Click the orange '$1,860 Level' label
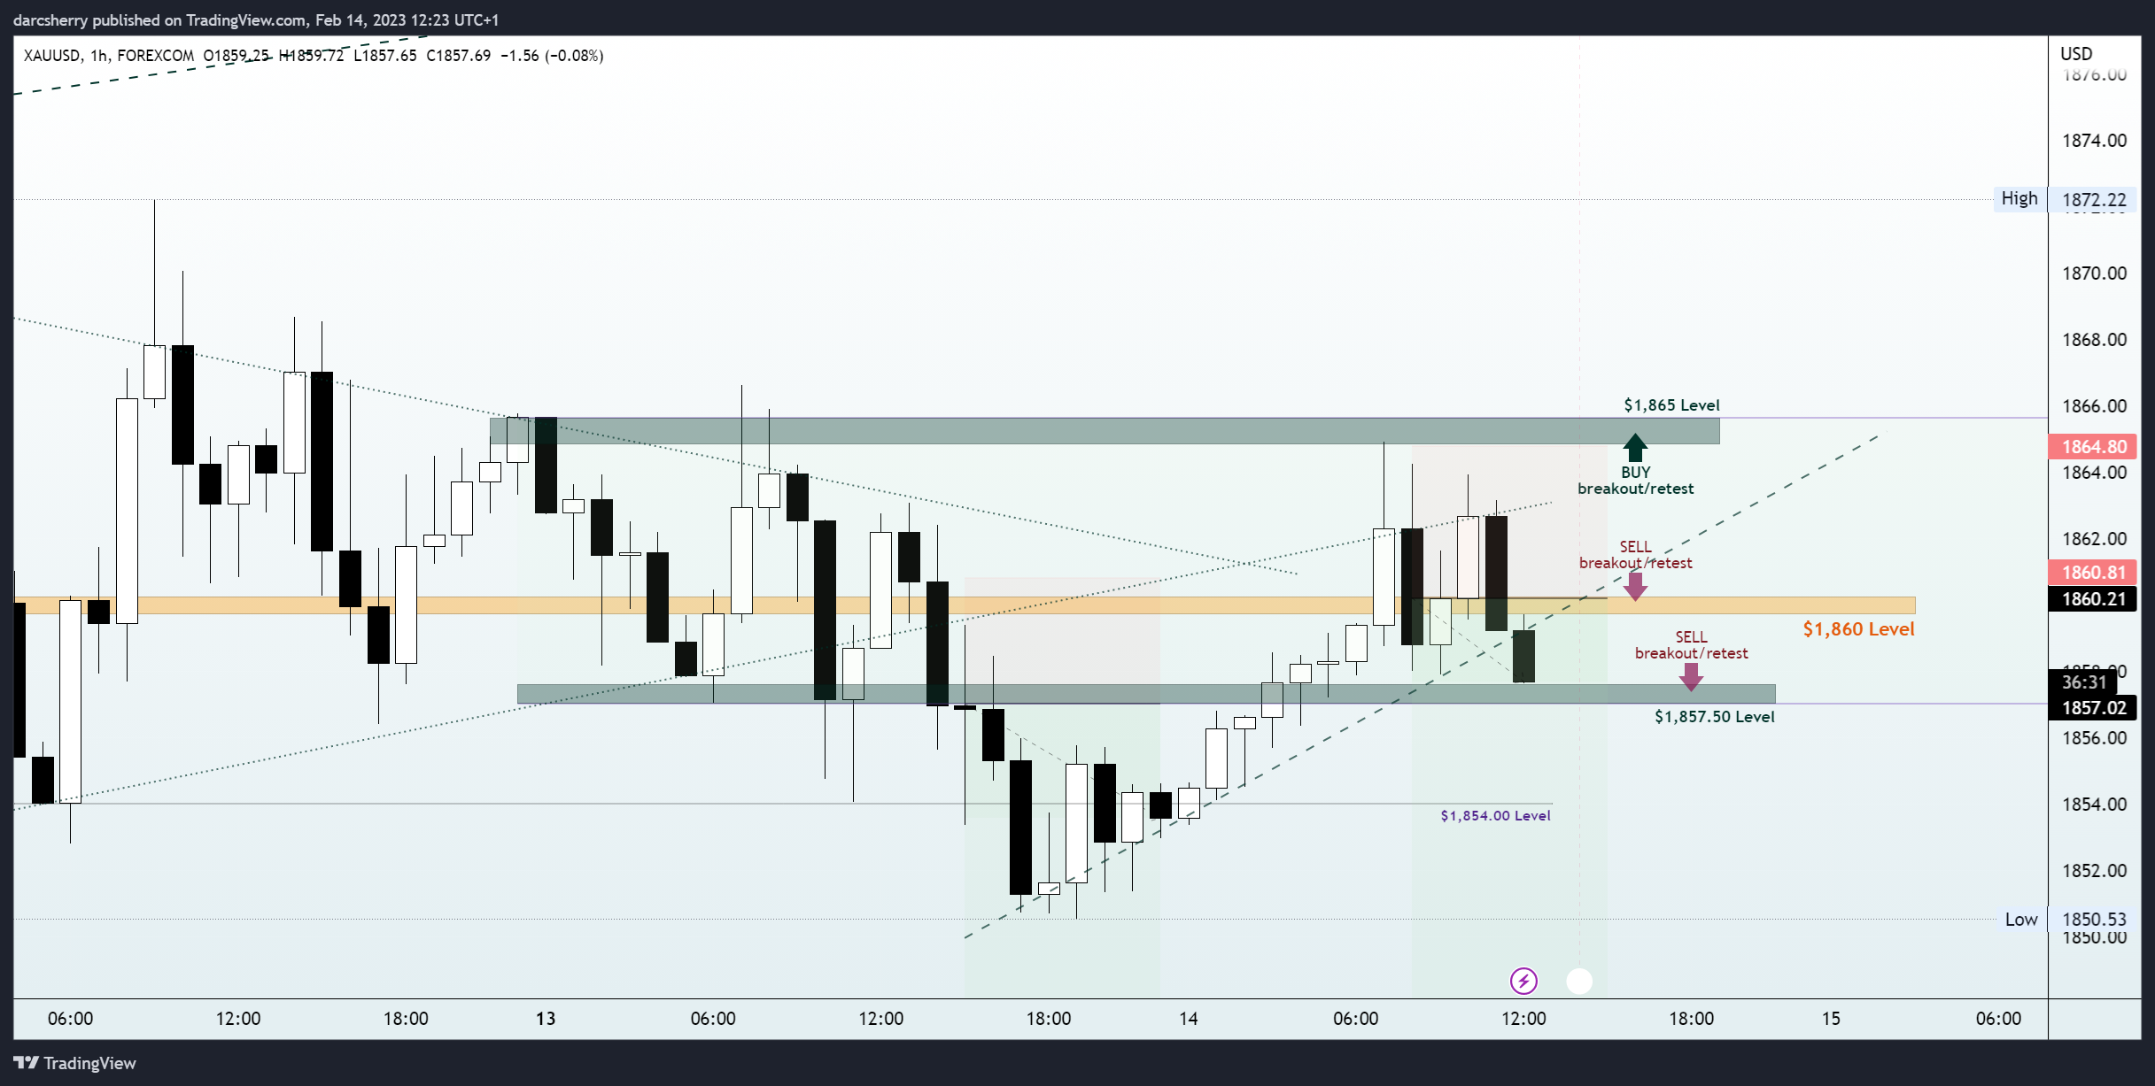Screen dimensions: 2155x1086 point(1858,629)
